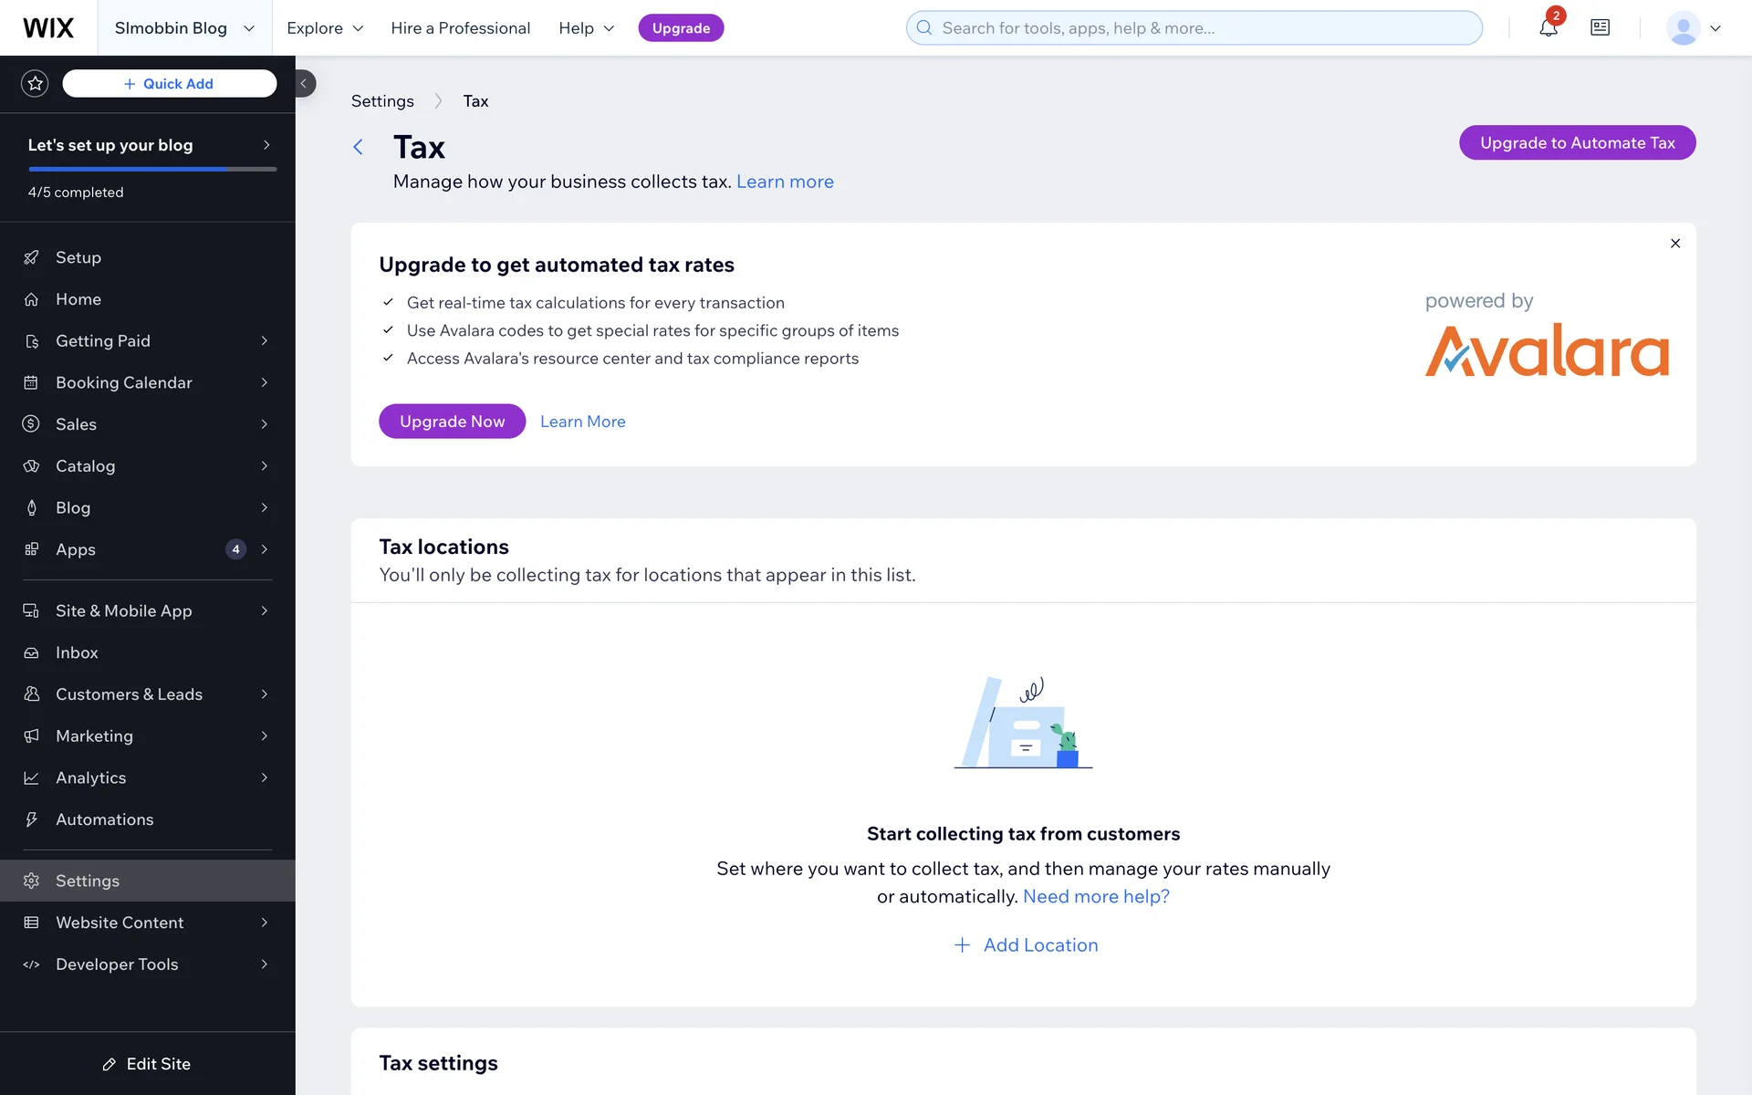
Task: Go back using the arrow beside Tax
Action: click(x=359, y=147)
